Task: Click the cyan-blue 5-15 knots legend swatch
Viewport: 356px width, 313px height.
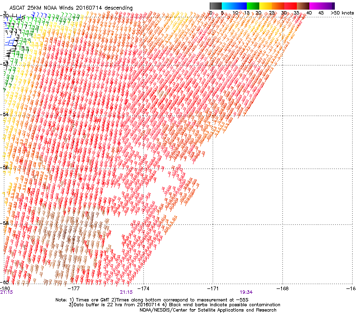Action: click(234, 6)
